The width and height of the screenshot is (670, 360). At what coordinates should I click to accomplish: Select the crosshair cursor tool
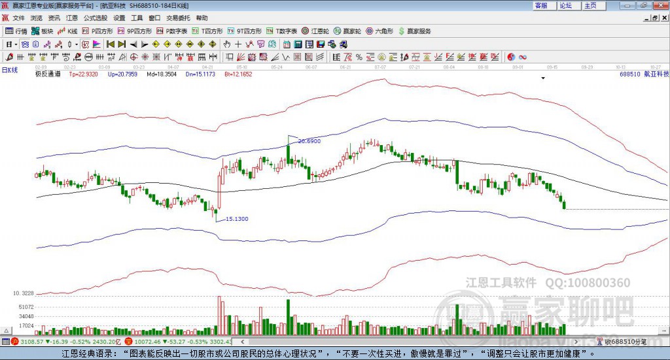click(238, 44)
